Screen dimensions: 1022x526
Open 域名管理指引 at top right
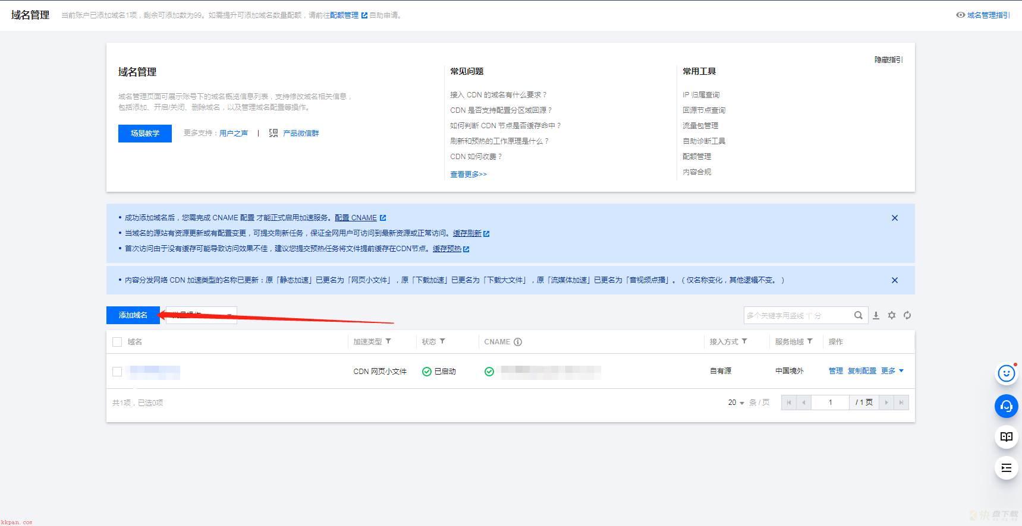[988, 15]
